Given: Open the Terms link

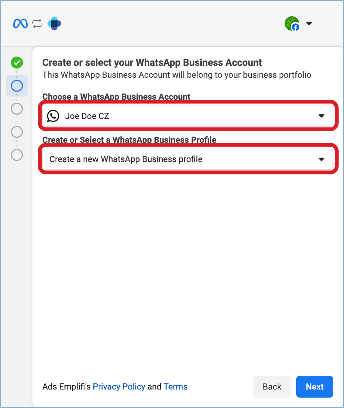Looking at the screenshot, I should (175, 386).
